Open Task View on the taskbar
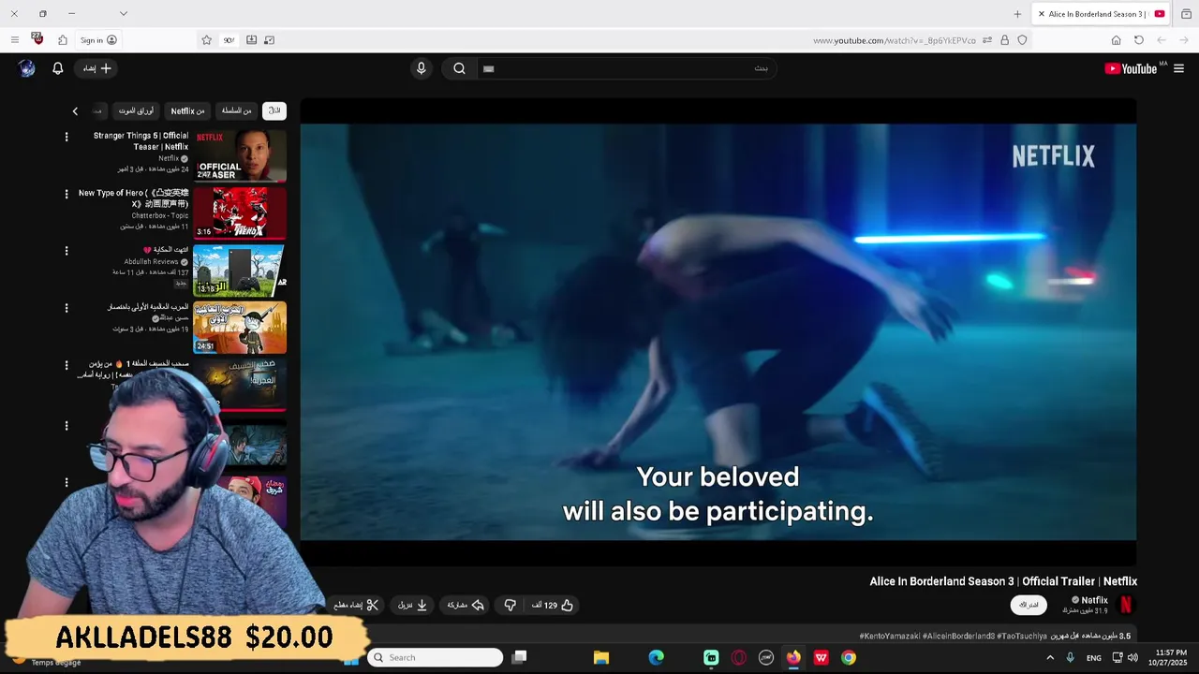Screen dimensions: 1199x674 coord(520,657)
